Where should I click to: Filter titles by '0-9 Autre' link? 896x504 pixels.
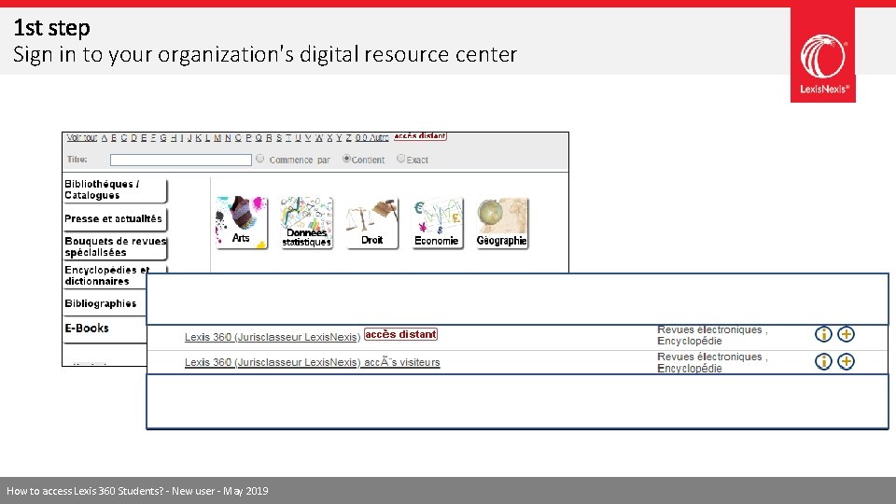(x=372, y=138)
